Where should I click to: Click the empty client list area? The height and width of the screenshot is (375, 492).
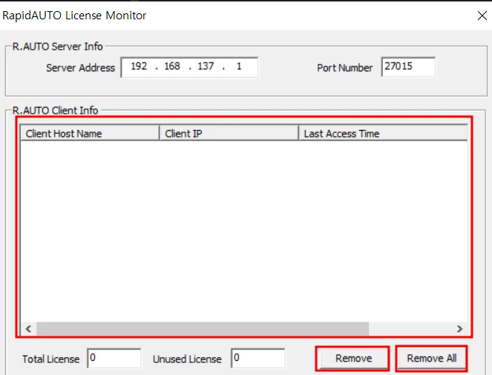tap(243, 230)
